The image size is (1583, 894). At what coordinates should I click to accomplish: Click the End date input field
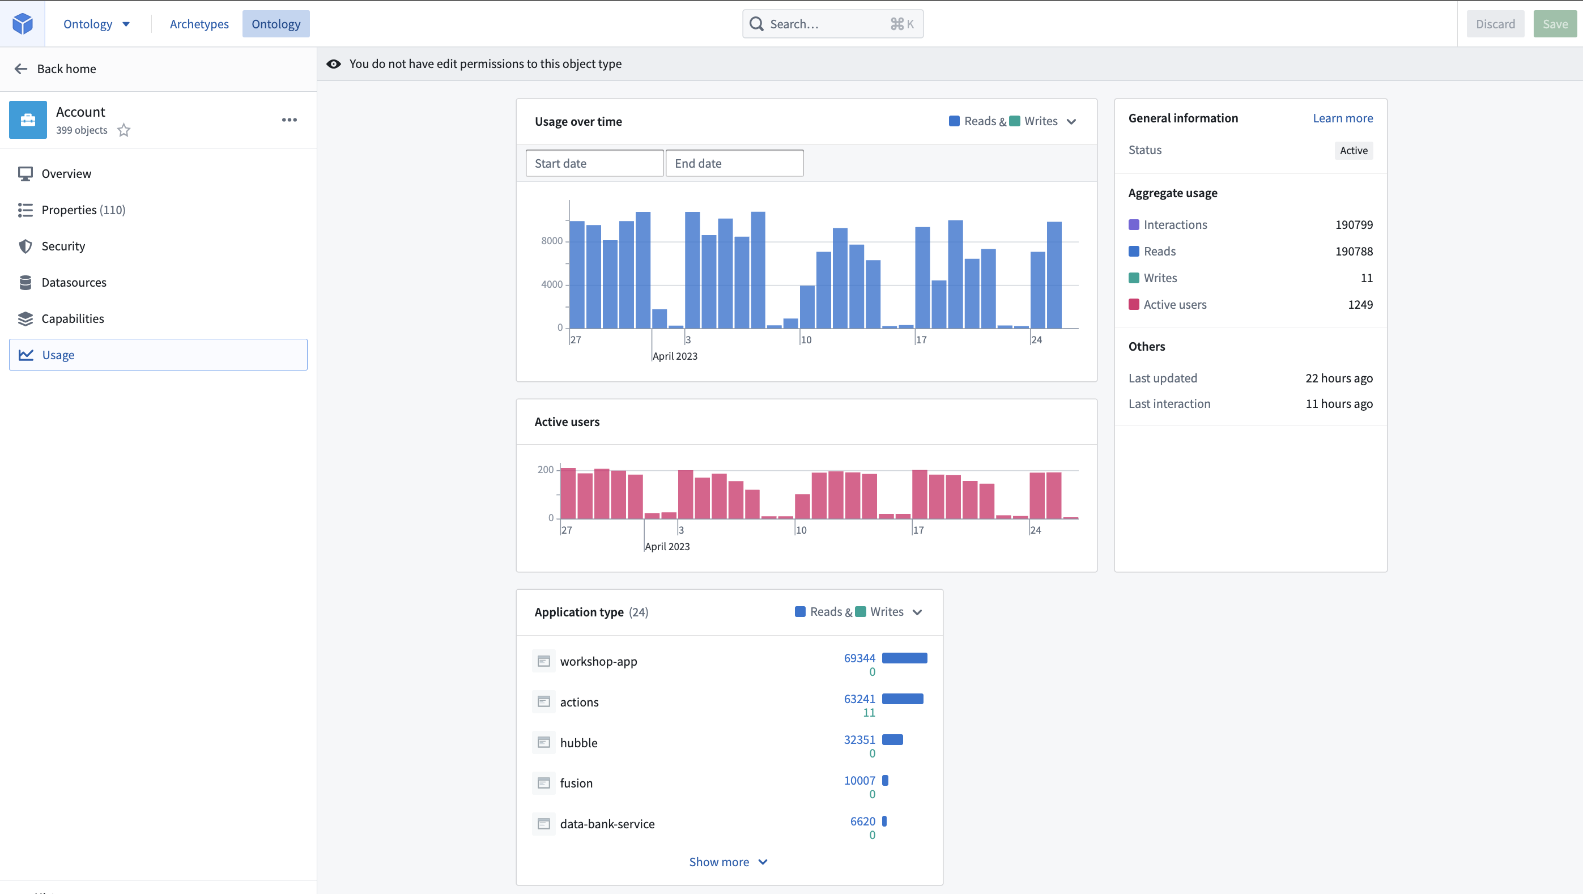click(x=734, y=163)
